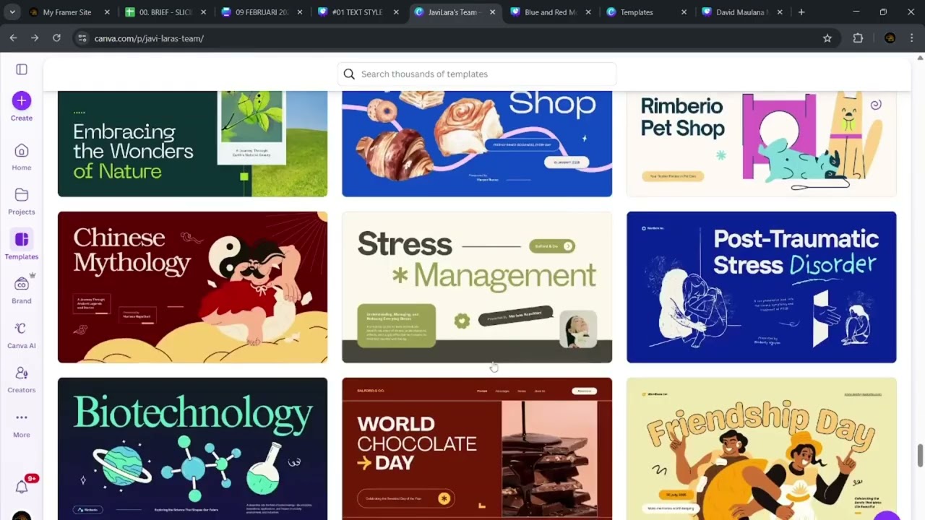This screenshot has width=925, height=520.
Task: Open World Chocolate Day template
Action: click(x=477, y=448)
